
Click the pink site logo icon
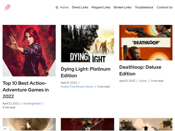[8, 7]
